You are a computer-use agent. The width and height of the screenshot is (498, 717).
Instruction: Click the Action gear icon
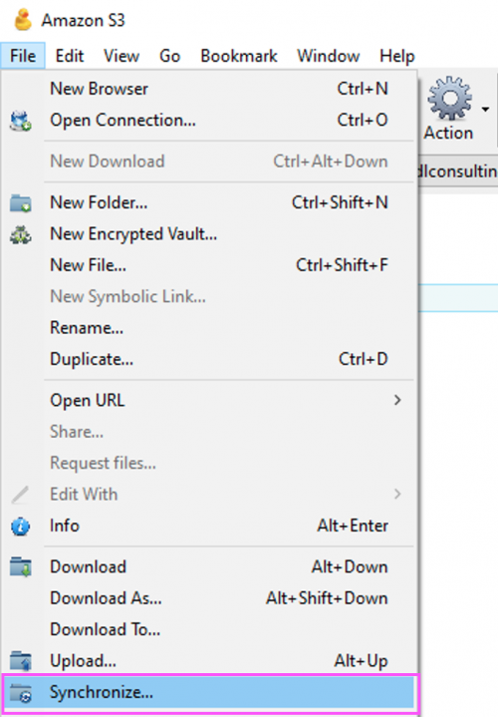point(449,99)
